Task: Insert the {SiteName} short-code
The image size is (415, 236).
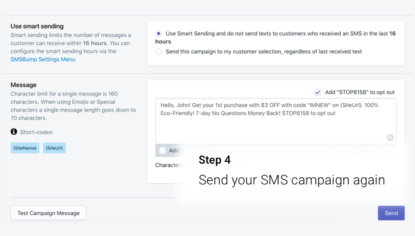Action: click(x=25, y=148)
